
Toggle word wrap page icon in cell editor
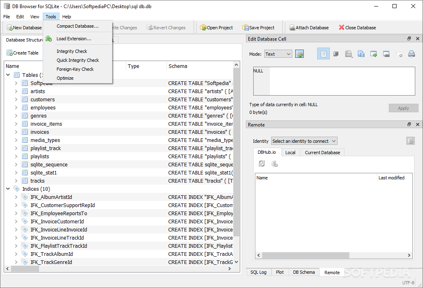tap(323, 54)
